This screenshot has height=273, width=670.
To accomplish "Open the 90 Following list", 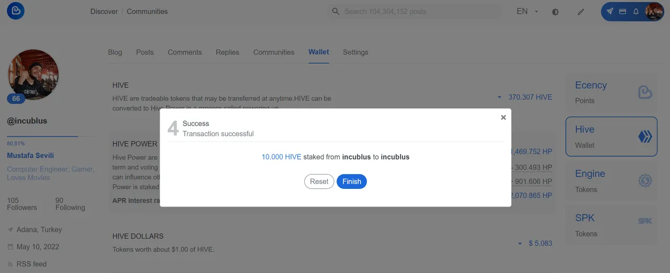I will tap(70, 204).
